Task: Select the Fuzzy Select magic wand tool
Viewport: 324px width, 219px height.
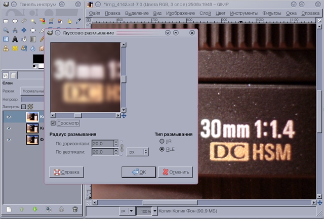Action: coord(33,21)
